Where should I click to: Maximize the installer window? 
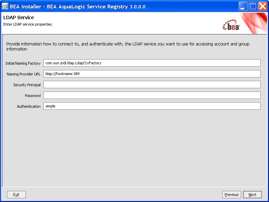click(x=253, y=6)
